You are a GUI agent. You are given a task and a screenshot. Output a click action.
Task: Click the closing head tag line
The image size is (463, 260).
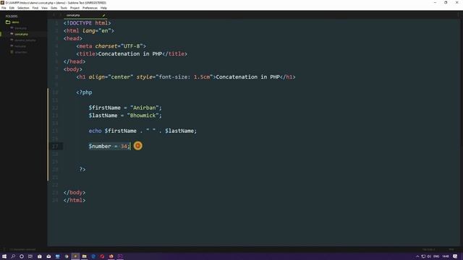point(75,61)
